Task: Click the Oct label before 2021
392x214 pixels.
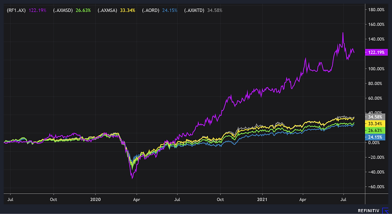Action: tap(220, 200)
